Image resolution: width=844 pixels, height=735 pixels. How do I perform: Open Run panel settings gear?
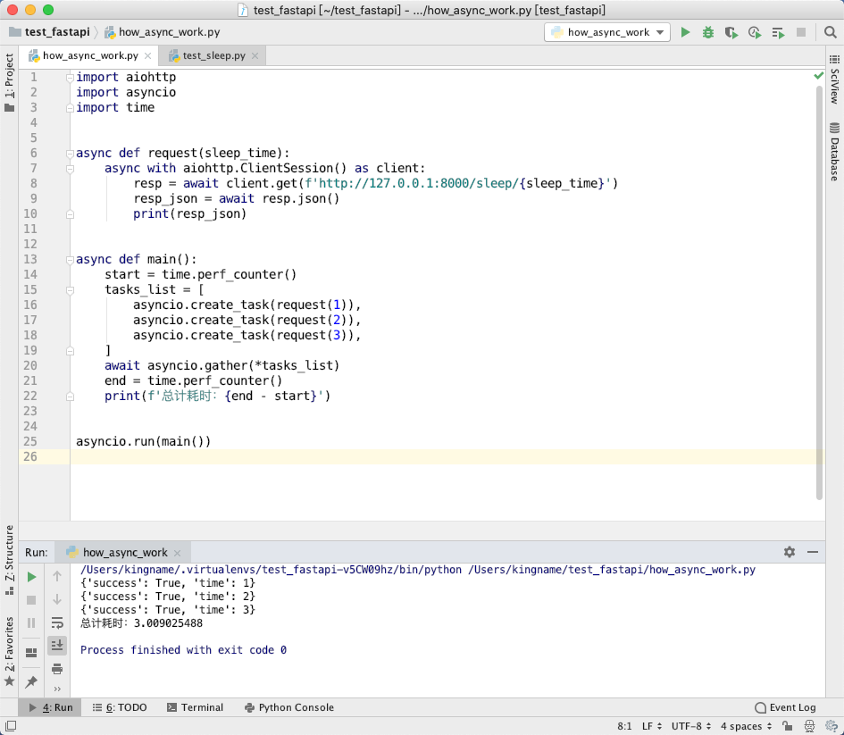pos(790,552)
